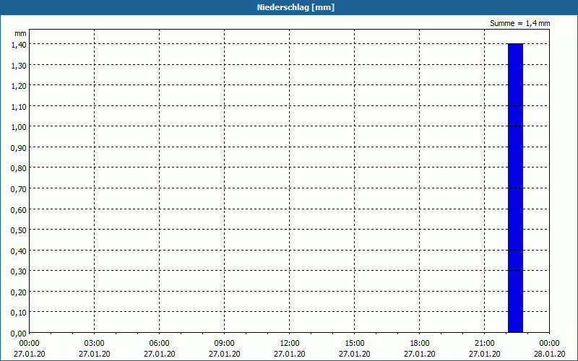Screen dimensions: 578x361
Task: Click the '21:00' time axis label
Action: pyautogui.click(x=484, y=344)
